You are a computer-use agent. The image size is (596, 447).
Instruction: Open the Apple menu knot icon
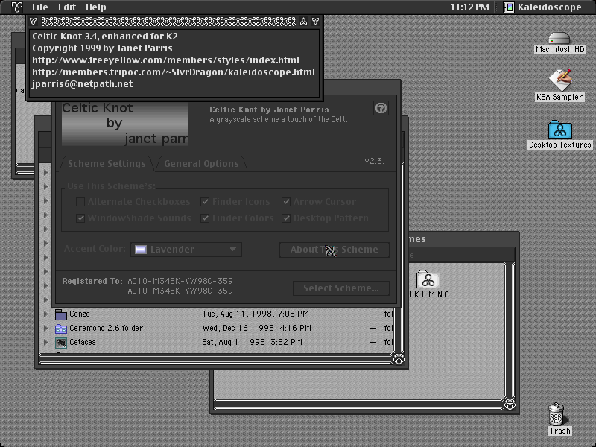tap(16, 7)
